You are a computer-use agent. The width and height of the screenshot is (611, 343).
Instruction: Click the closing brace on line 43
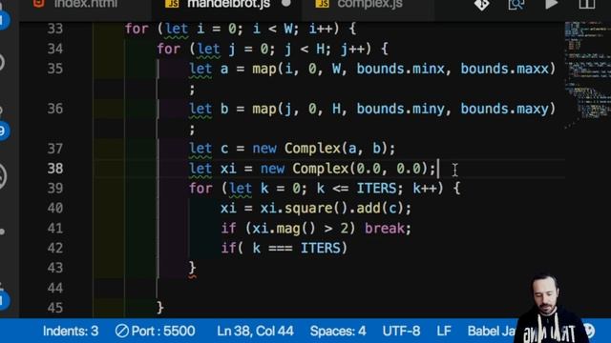192,268
